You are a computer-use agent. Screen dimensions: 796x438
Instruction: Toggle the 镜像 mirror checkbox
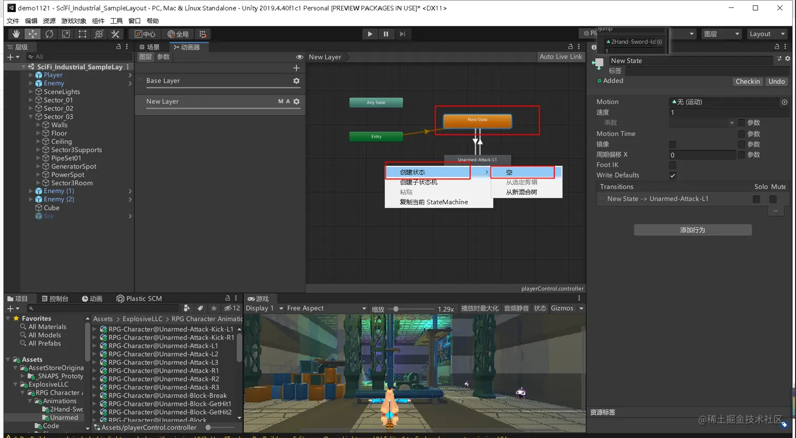click(672, 144)
